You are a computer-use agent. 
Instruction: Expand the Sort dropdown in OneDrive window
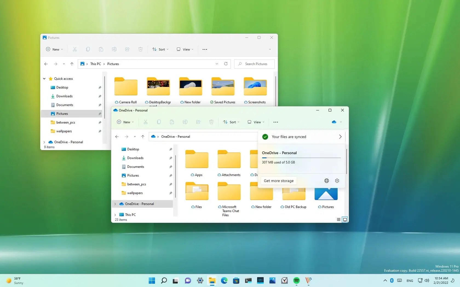pos(231,122)
